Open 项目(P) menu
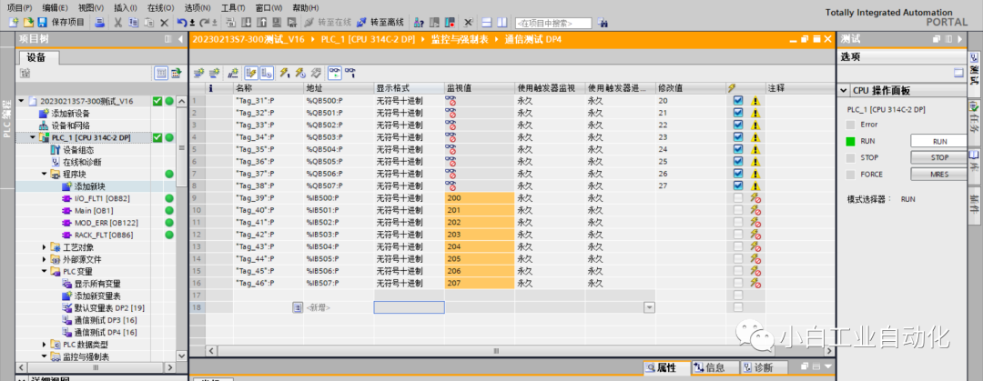Viewport: 983px width, 381px height. tap(19, 7)
